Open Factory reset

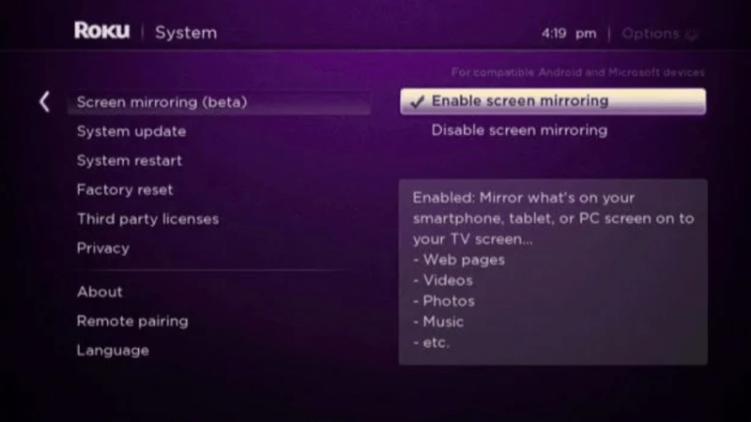coord(125,190)
